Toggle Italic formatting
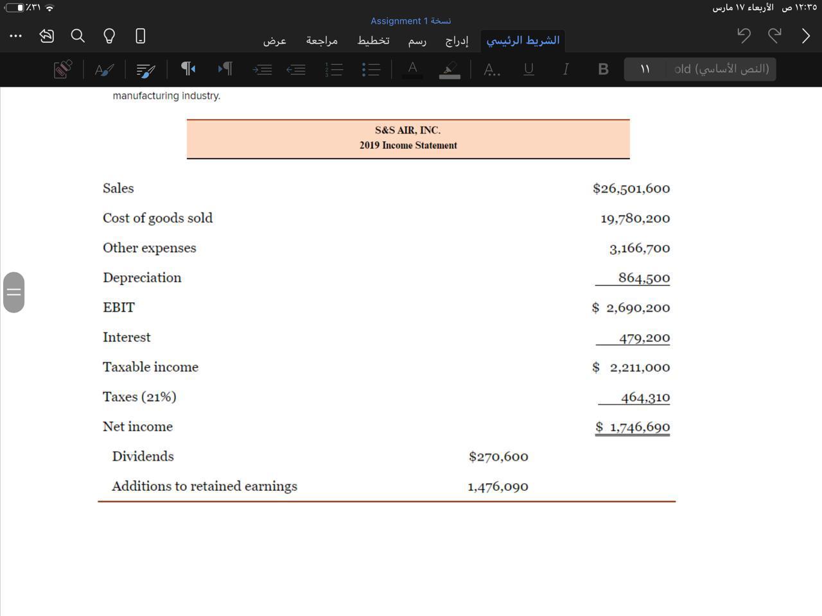Image resolution: width=822 pixels, height=616 pixels. pos(566,69)
